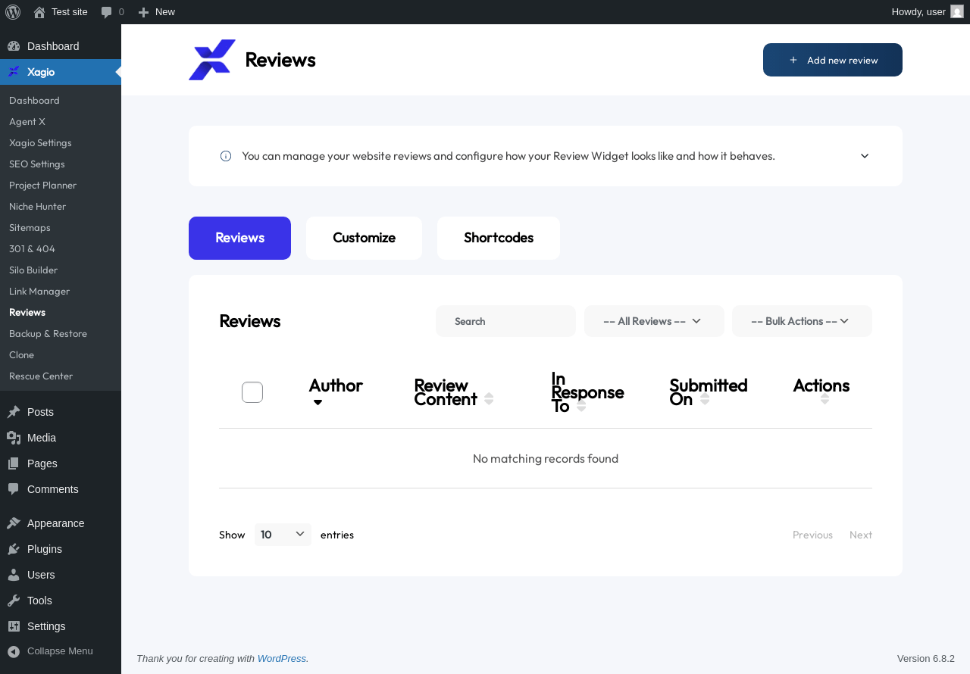Open comments bubble icon in admin bar

[107, 12]
